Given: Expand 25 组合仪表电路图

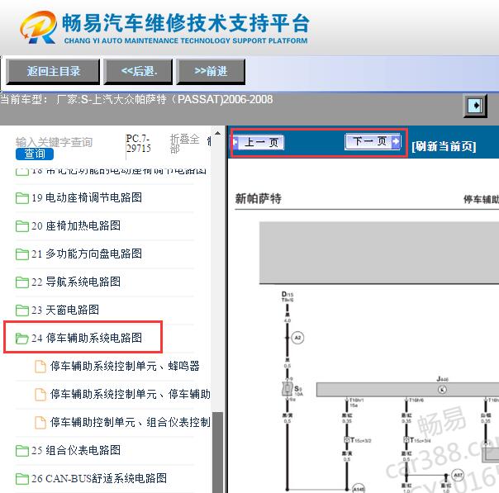Looking at the screenshot, I should coord(76,450).
